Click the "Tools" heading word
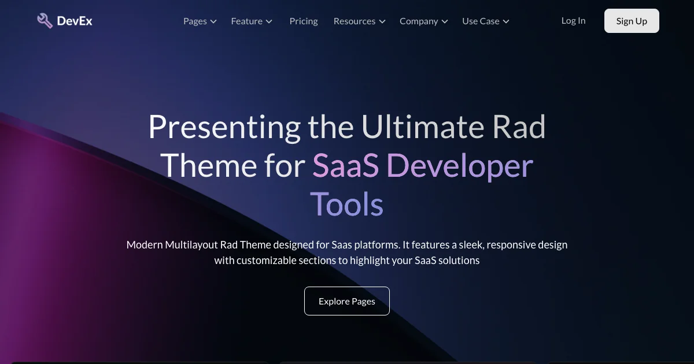The height and width of the screenshot is (364, 694). tap(347, 205)
